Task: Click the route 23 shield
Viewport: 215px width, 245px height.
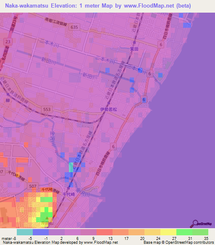Action: [x=8, y=42]
